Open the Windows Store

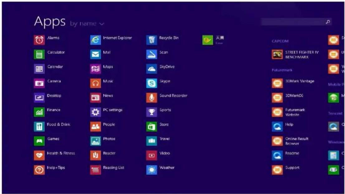click(151, 127)
